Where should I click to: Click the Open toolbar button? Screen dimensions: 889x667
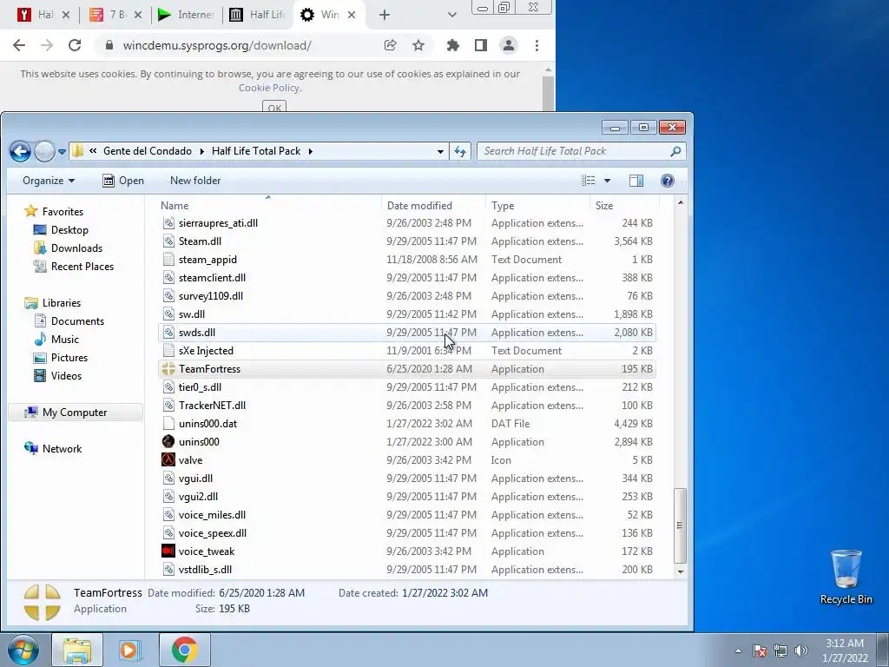coord(123,181)
